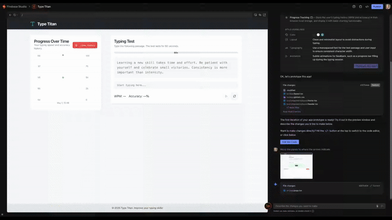Open the page.tsx file entry
This screenshot has height=220, width=392.
[x=292, y=190]
